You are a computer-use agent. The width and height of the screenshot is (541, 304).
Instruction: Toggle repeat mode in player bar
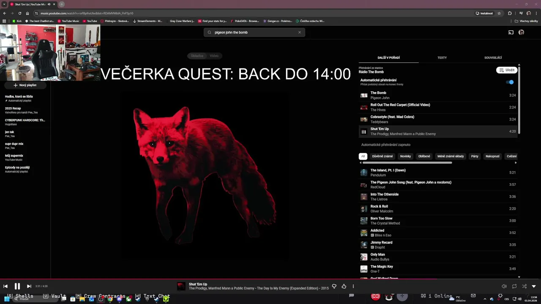(514, 286)
